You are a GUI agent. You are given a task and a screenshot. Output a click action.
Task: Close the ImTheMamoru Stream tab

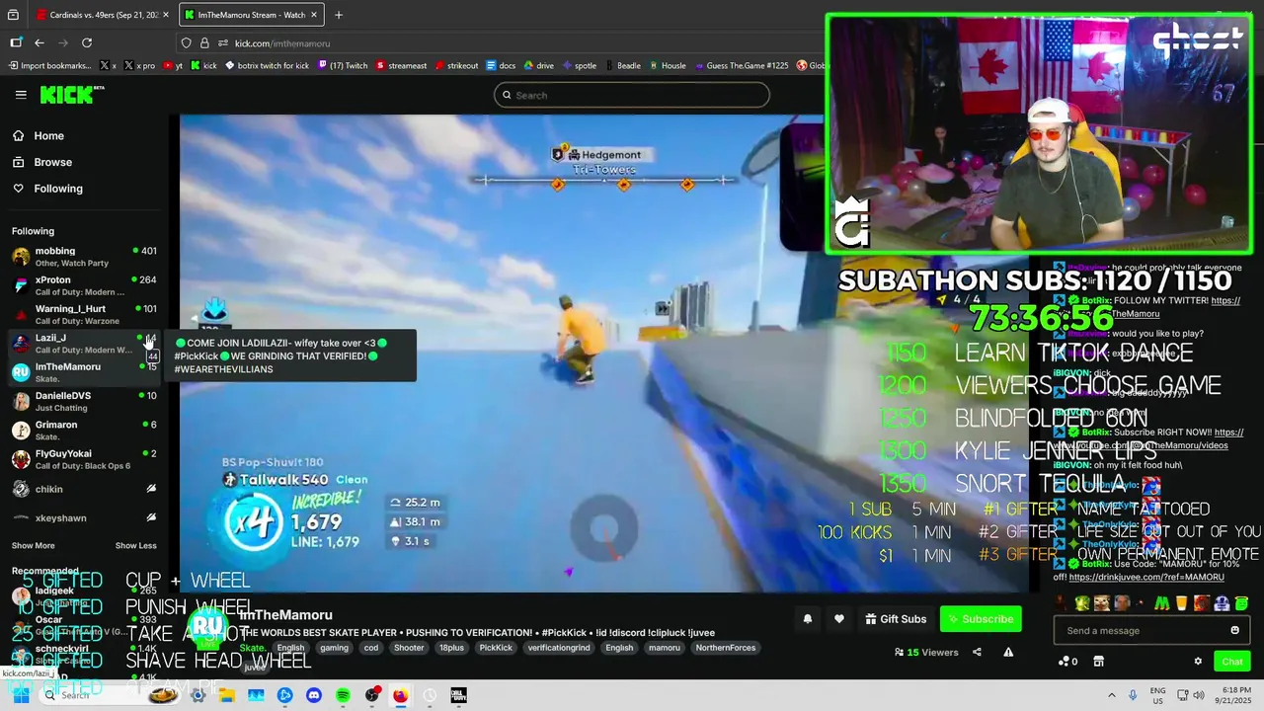tap(315, 15)
